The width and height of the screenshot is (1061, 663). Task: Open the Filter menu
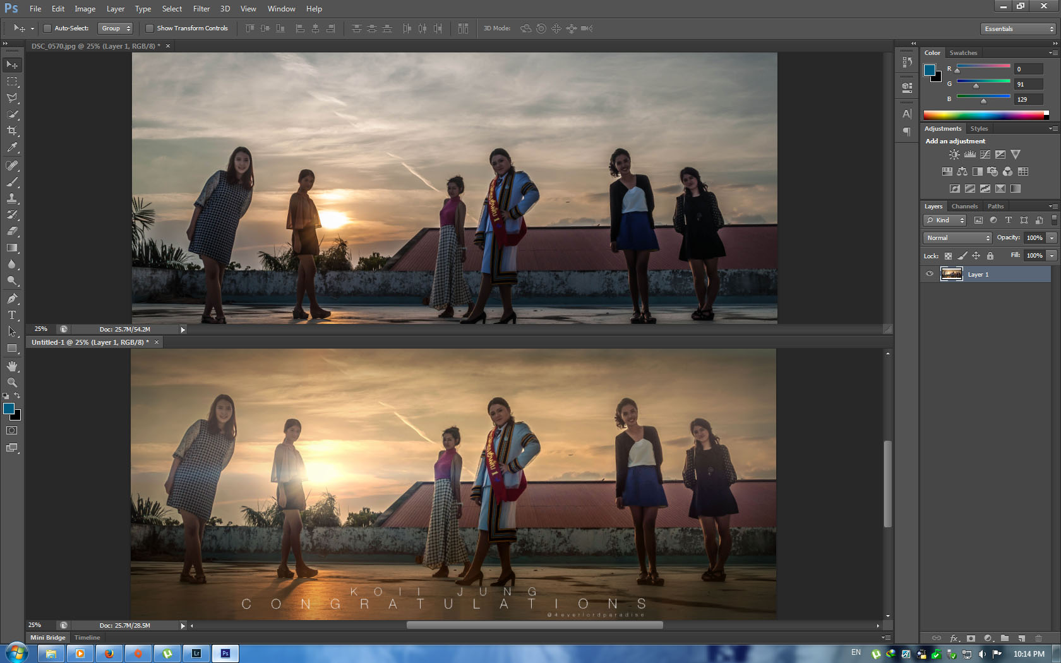click(201, 9)
